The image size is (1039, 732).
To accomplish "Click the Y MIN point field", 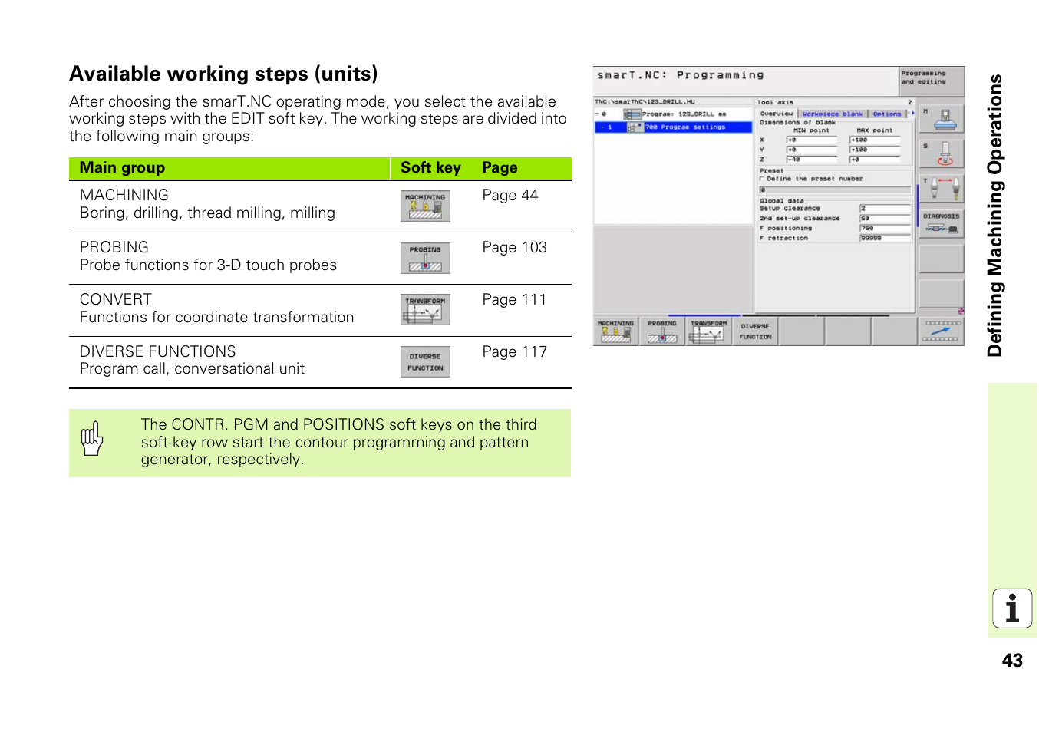I will pos(812,150).
